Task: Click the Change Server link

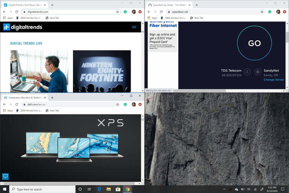Action: point(274,80)
